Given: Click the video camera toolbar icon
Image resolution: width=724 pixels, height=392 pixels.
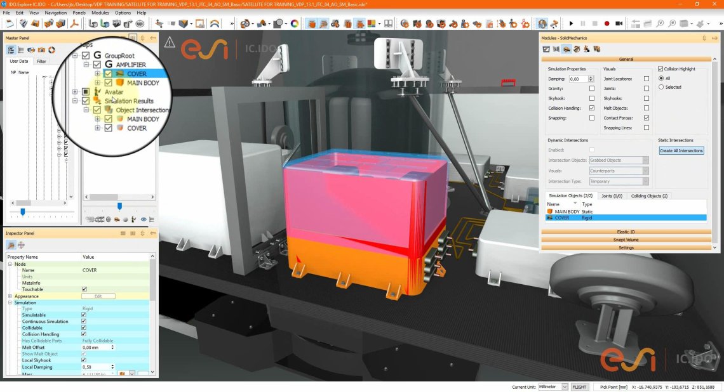Looking at the screenshot, I should 619,23.
